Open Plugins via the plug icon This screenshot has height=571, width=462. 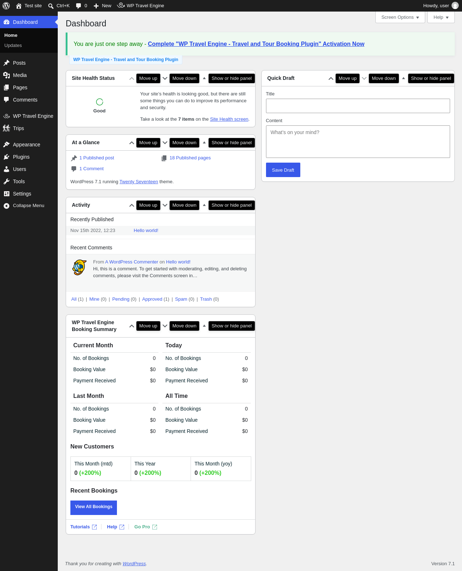click(x=6, y=157)
